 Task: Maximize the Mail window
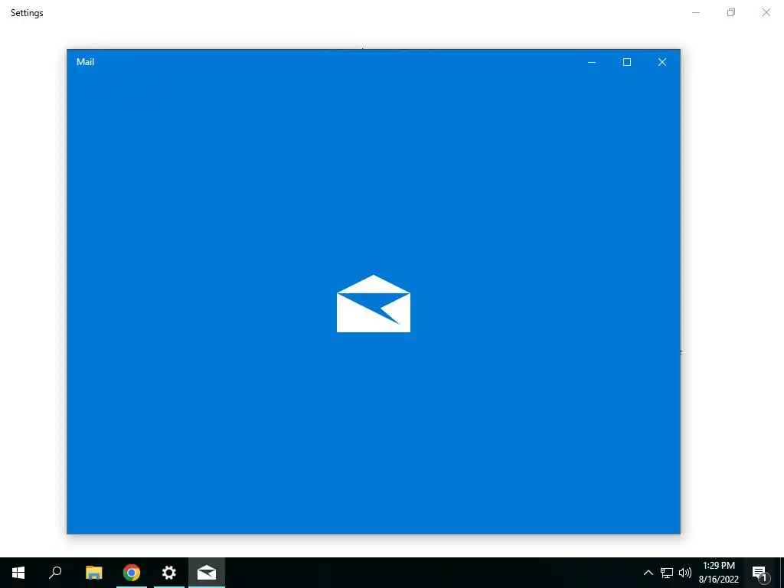627,62
